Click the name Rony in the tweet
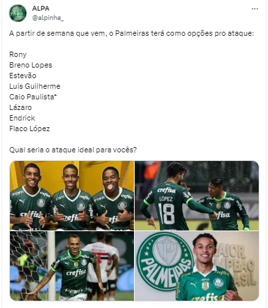 18,54
